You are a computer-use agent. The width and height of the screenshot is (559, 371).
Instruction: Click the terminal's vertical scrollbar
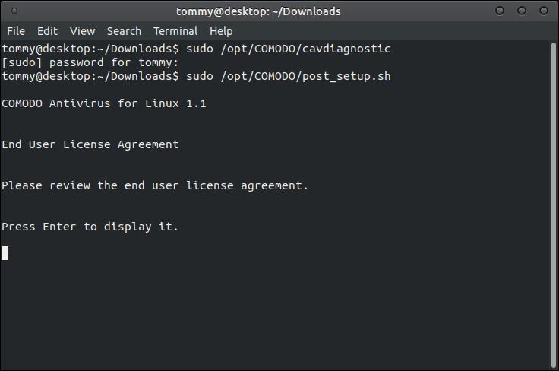point(551,204)
